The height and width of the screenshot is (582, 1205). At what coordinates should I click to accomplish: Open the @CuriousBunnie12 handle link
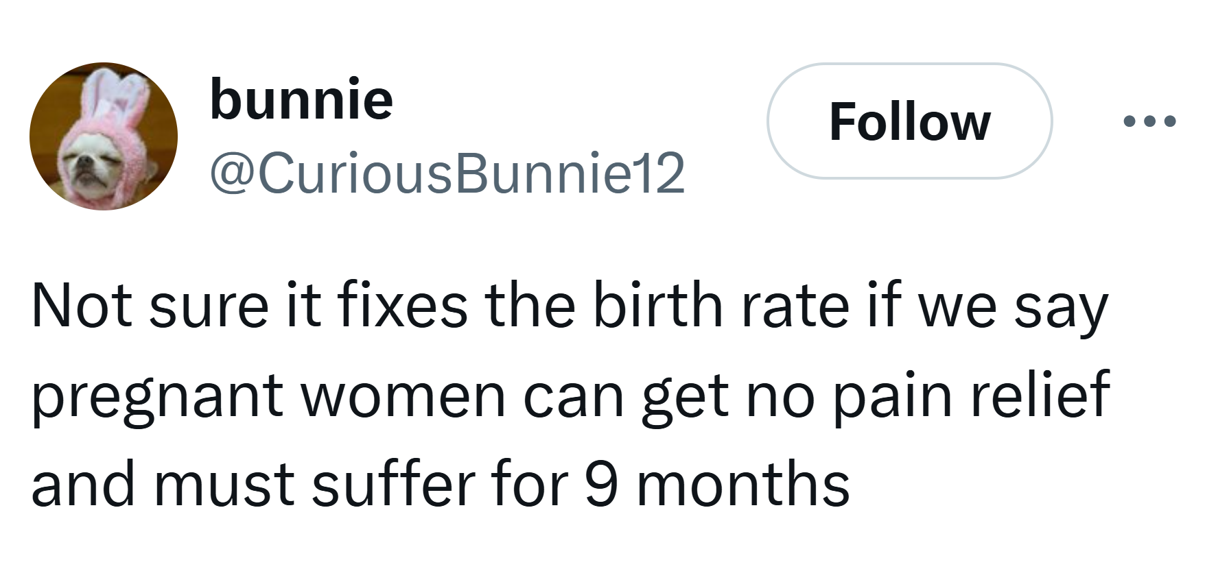coord(447,172)
